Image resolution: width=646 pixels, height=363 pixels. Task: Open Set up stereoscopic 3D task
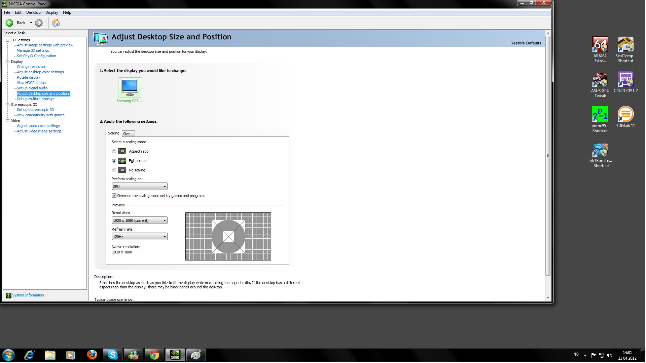tap(35, 110)
